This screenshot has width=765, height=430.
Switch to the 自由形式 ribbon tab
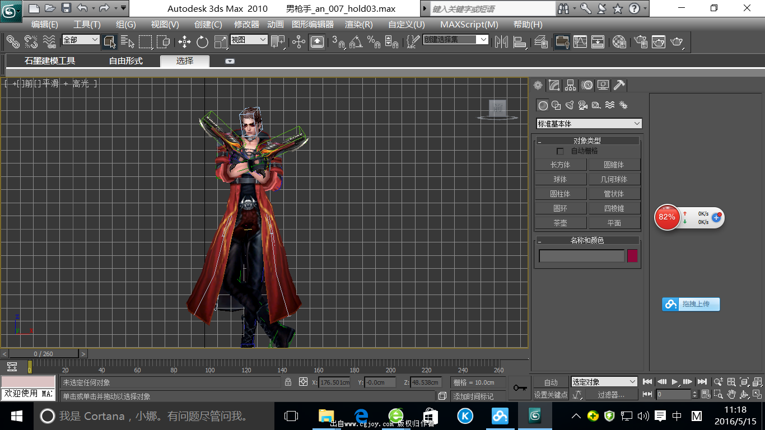(x=126, y=61)
